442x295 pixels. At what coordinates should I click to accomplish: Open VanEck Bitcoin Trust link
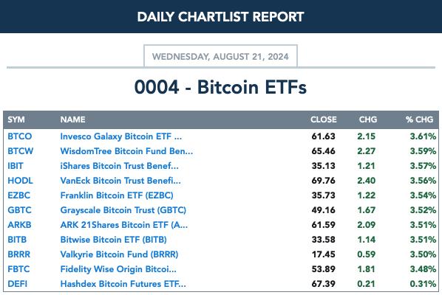pos(120,181)
